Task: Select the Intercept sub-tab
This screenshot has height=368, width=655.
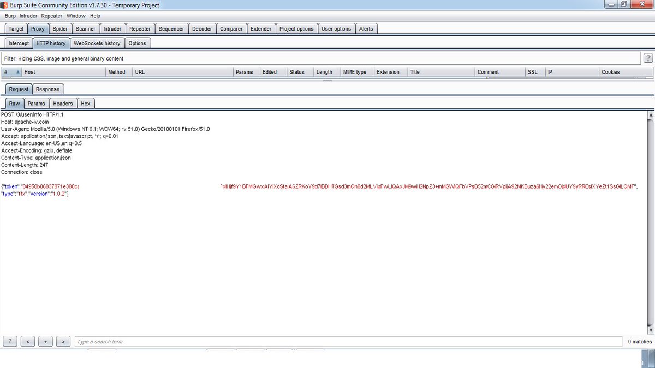Action: 19,43
